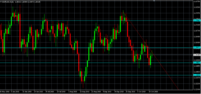The height and width of the screenshot is (94, 201).
Task: Click the 26 Sep 2018 date label
Action: click(131, 91)
